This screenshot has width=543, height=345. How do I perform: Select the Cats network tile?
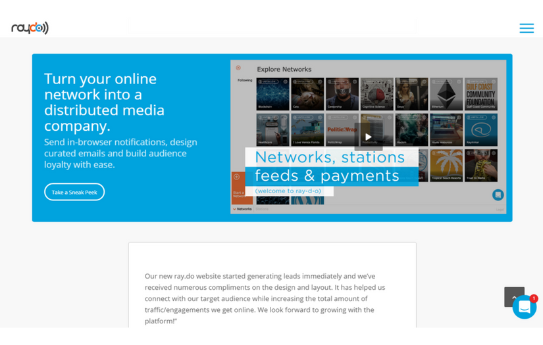(x=307, y=94)
